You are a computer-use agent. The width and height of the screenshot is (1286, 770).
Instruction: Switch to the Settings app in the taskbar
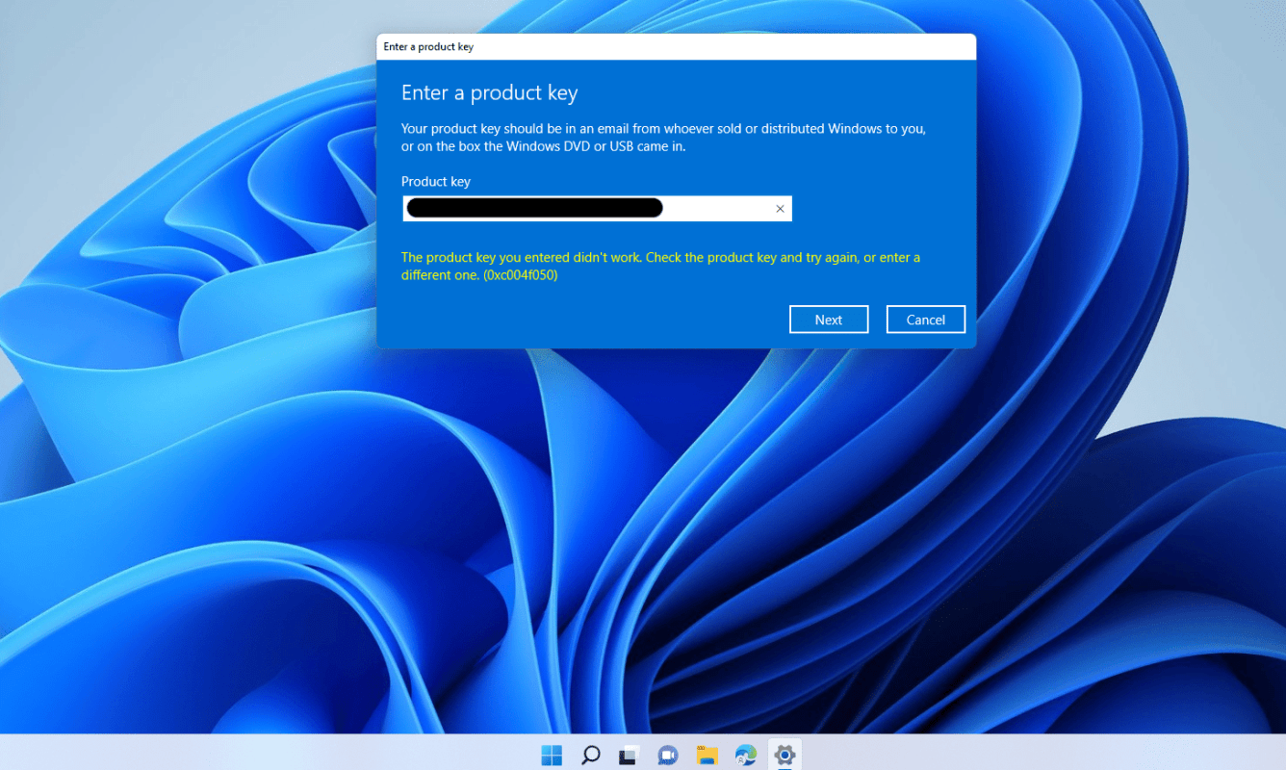784,756
